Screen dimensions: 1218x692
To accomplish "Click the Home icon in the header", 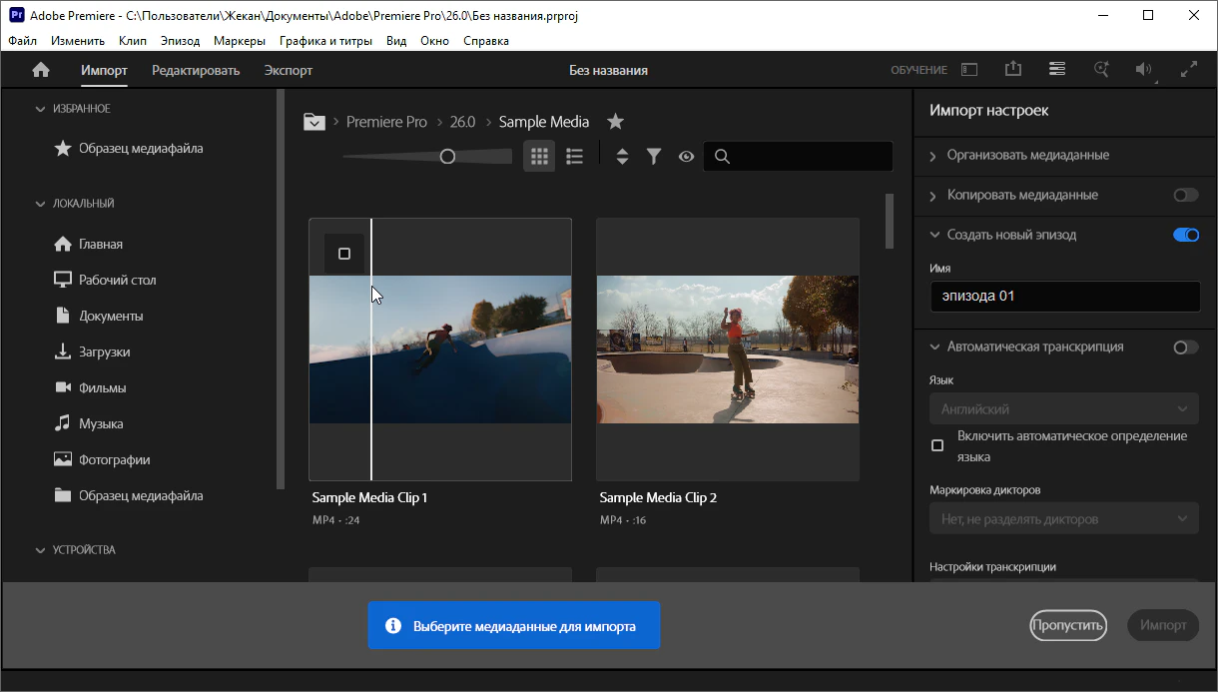I will click(41, 70).
